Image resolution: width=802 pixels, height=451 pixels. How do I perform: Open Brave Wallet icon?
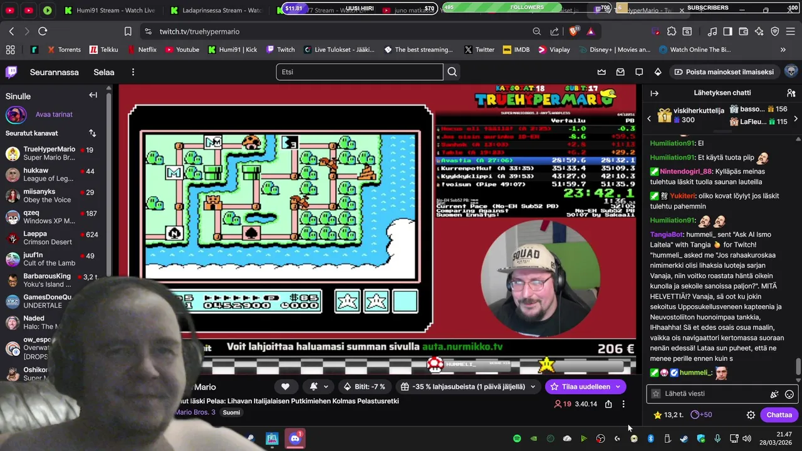point(744,31)
